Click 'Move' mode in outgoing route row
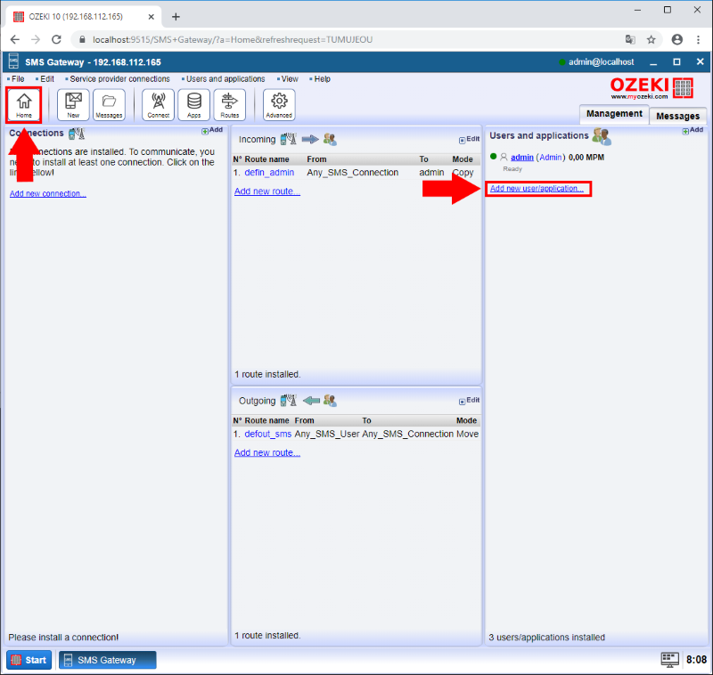713x675 pixels. coord(467,434)
